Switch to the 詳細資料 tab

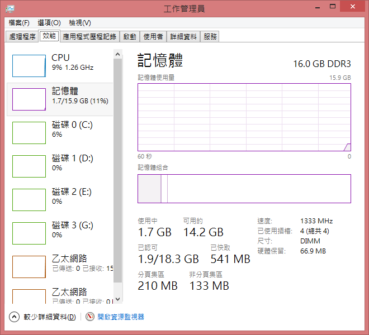183,37
